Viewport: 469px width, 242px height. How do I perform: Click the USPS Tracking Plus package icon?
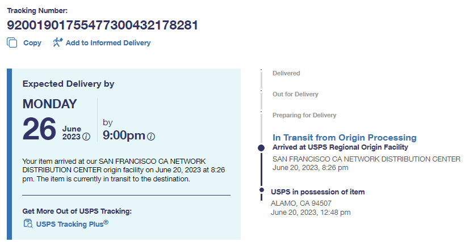(x=28, y=223)
